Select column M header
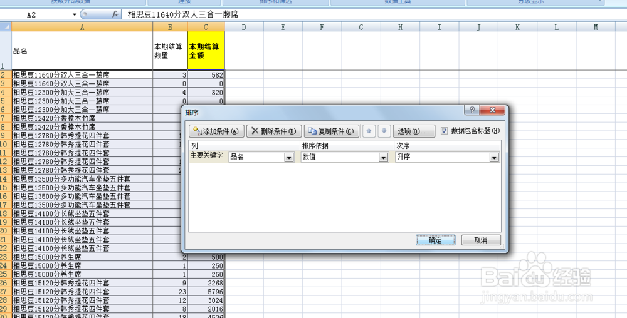The width and height of the screenshot is (627, 318). coord(596,27)
